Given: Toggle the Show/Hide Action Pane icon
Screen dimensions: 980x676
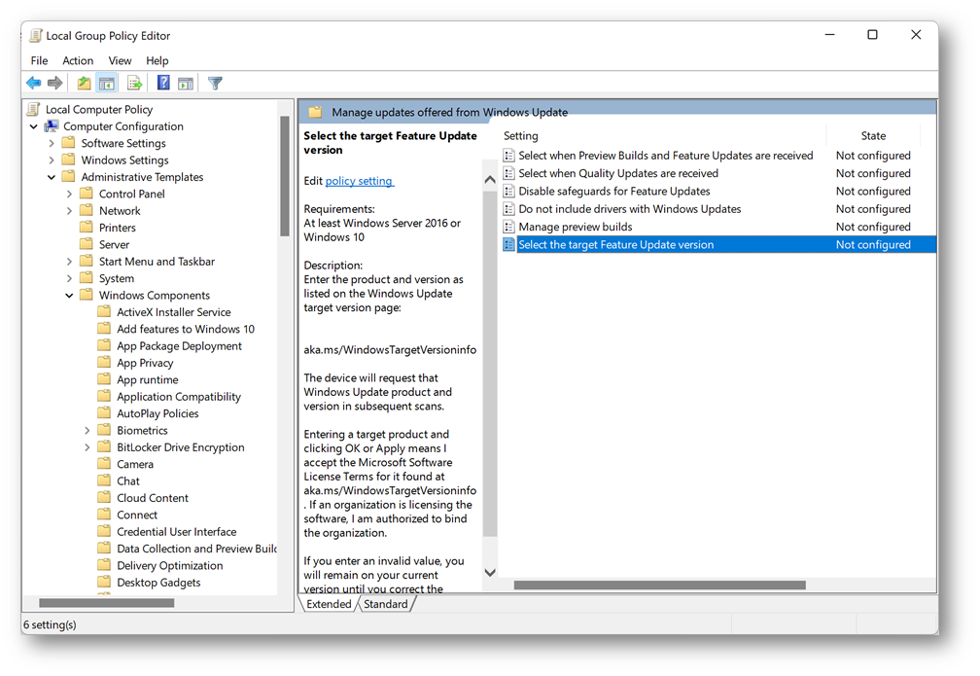Looking at the screenshot, I should tap(186, 84).
